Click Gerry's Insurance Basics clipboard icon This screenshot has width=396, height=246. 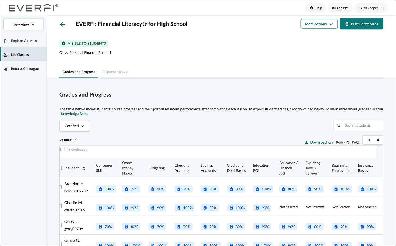[362, 227]
